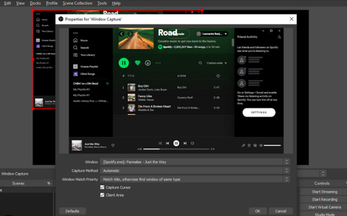The width and height of the screenshot is (347, 216).
Task: Open the Window selection dropdown
Action: [x=195, y=162]
